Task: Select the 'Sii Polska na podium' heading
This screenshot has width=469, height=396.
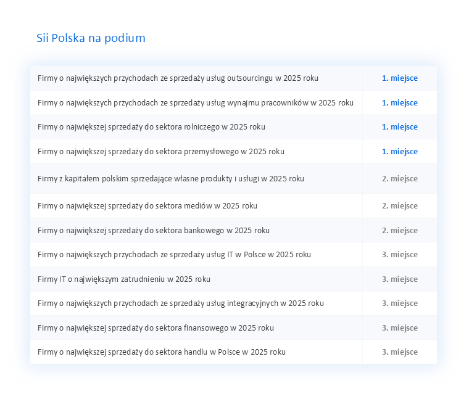Action: (x=91, y=38)
